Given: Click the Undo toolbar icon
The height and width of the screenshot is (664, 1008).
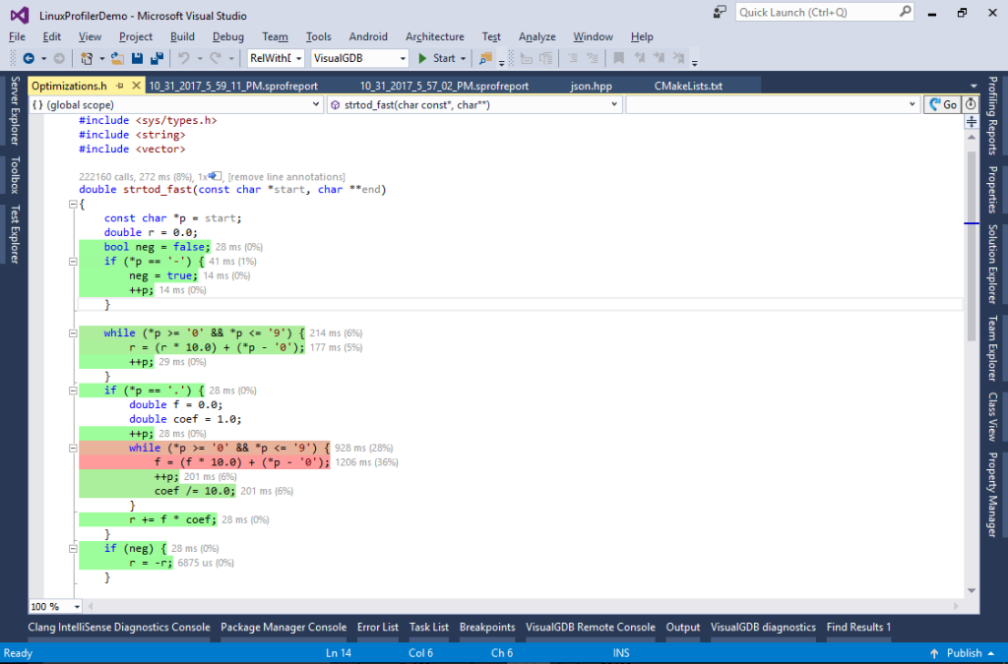Looking at the screenshot, I should tap(182, 59).
